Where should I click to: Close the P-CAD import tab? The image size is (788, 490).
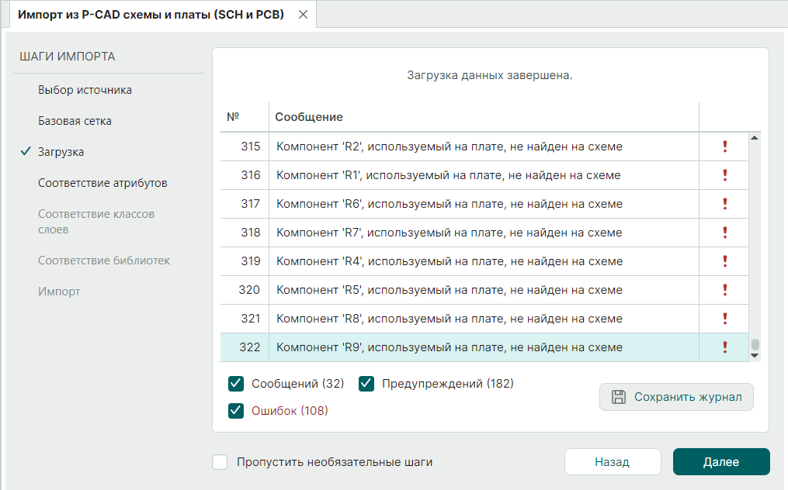tap(303, 15)
